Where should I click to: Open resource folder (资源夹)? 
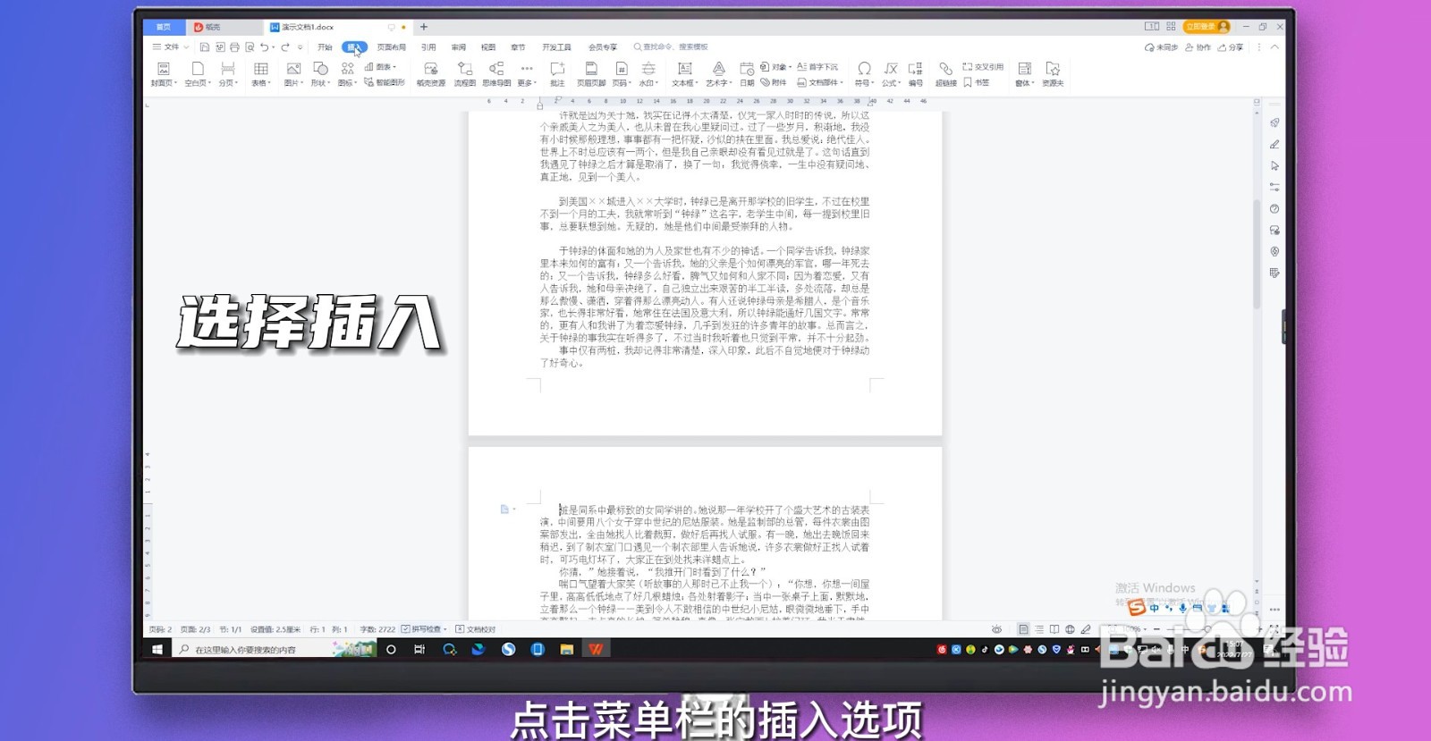(x=1053, y=74)
